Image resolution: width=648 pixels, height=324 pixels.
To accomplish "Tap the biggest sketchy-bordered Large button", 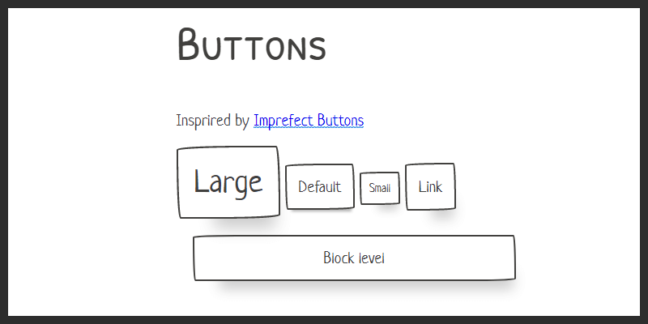I will point(228,182).
